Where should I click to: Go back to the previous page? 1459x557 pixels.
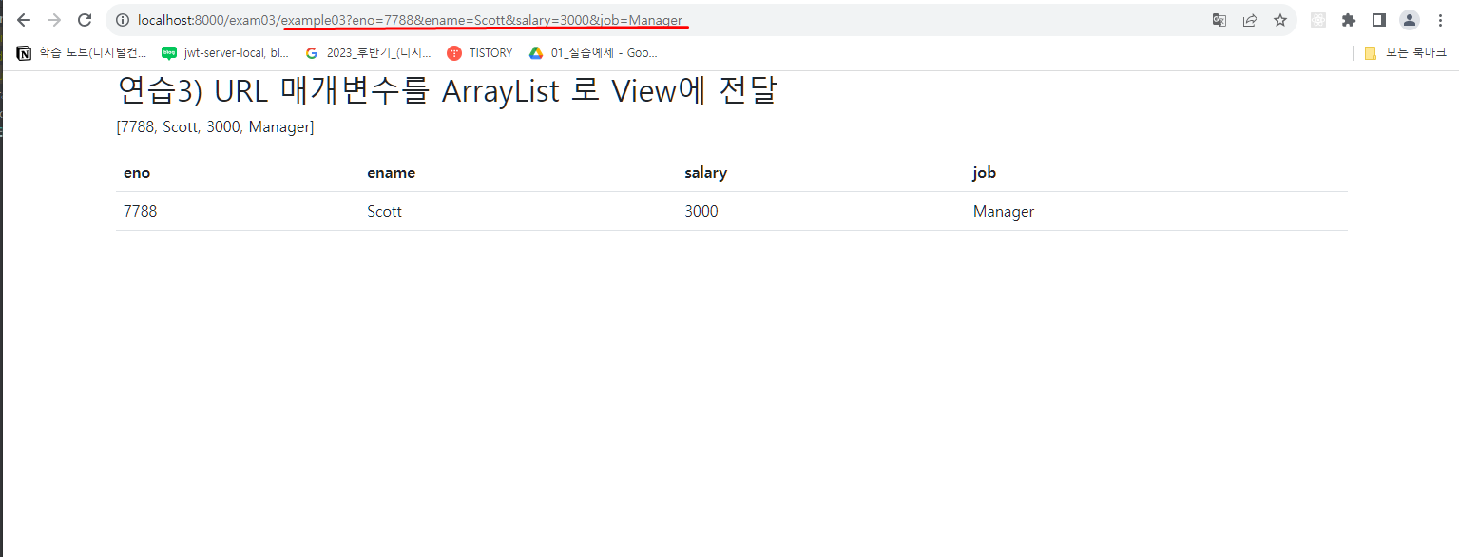(24, 20)
